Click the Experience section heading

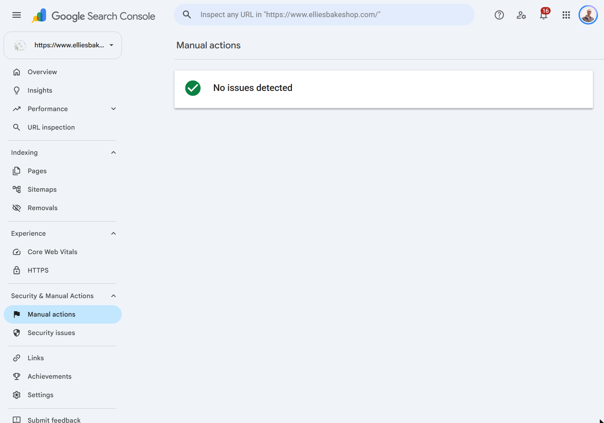tap(29, 233)
